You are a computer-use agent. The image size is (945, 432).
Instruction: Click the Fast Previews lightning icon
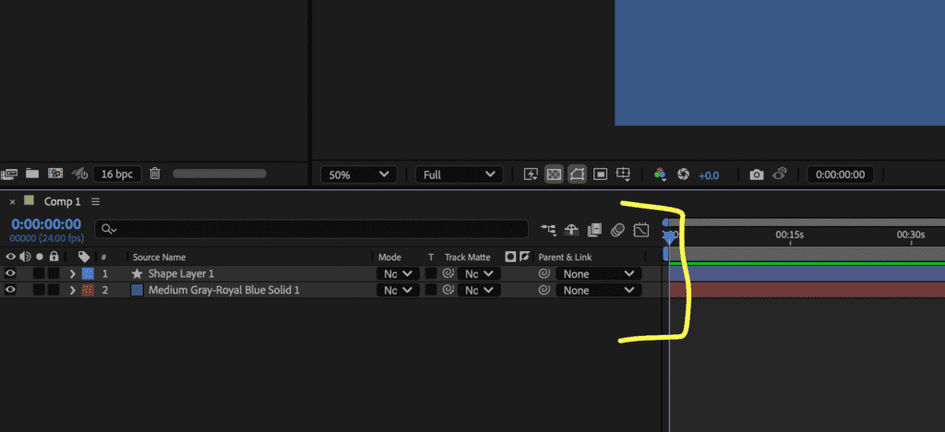pos(531,174)
